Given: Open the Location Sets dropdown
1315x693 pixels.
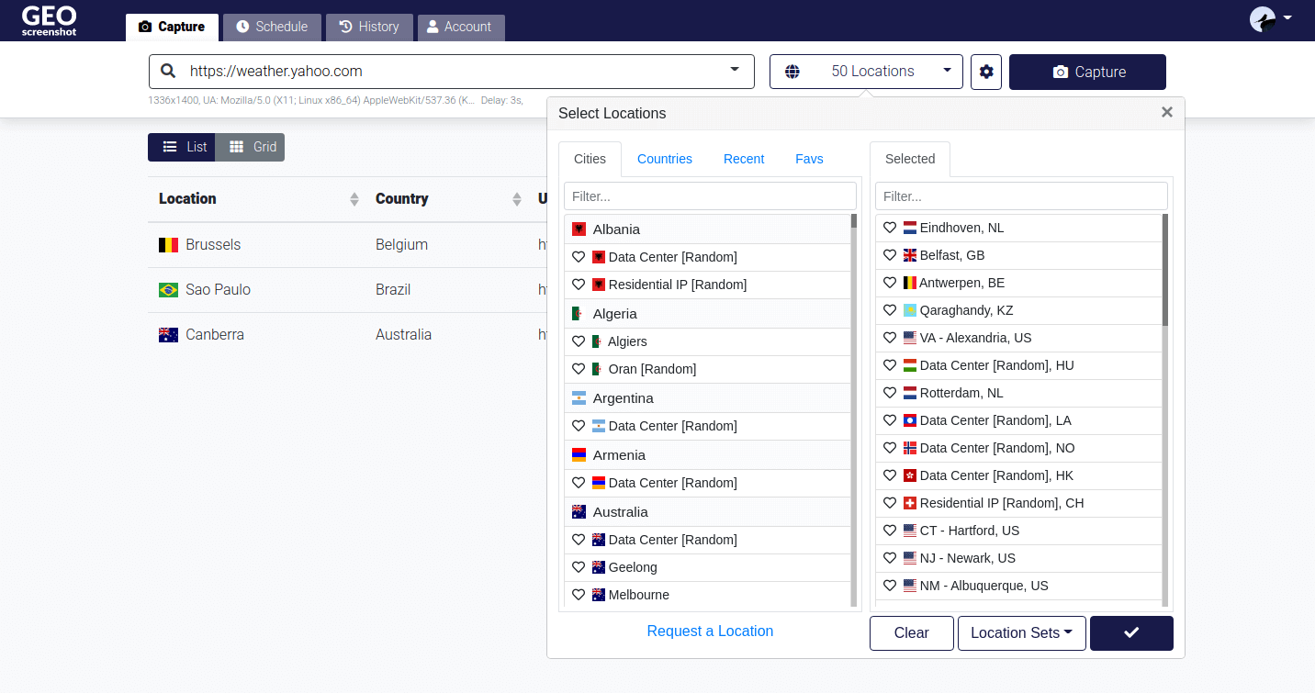Looking at the screenshot, I should [x=1021, y=632].
